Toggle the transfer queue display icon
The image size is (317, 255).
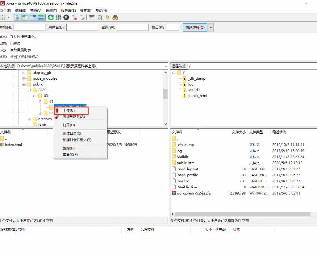41,17
